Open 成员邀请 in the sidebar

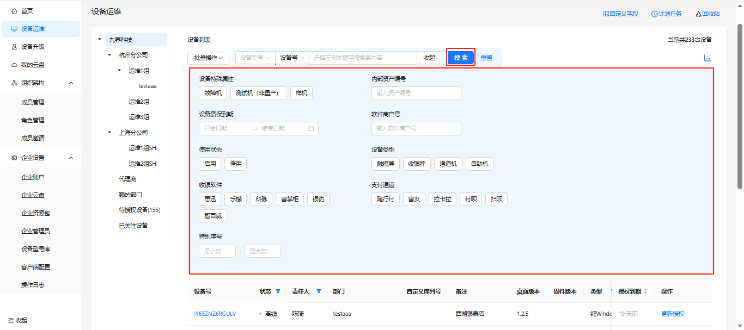point(33,138)
